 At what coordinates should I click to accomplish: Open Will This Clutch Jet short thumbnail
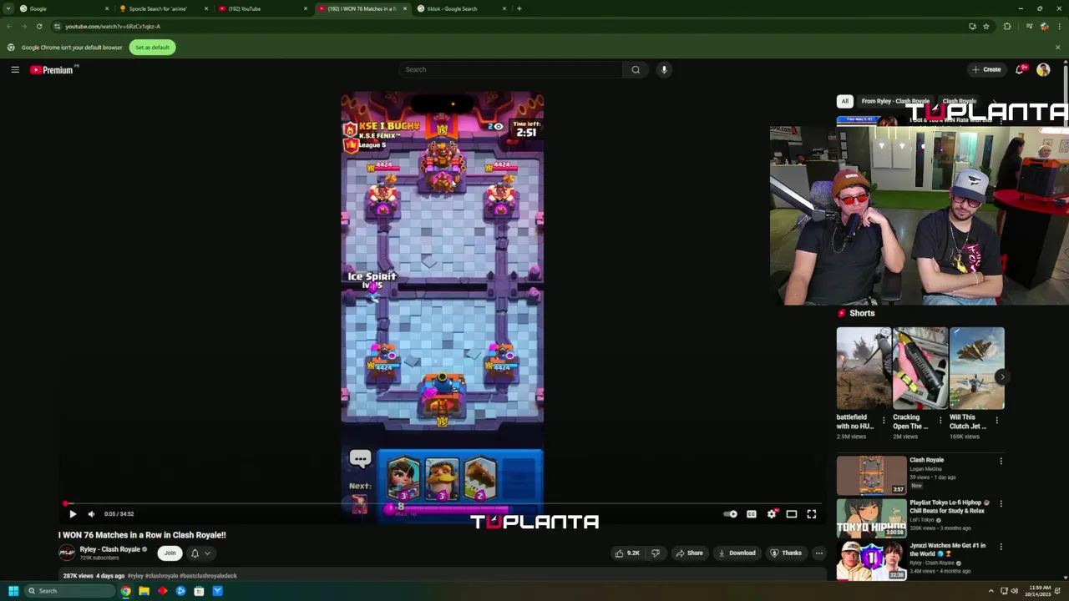[x=976, y=368]
